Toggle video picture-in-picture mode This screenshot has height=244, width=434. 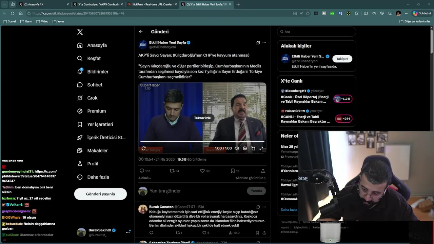253,148
